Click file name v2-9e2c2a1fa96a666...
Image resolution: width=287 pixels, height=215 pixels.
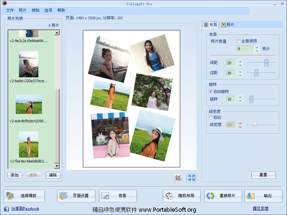pyautogui.click(x=29, y=41)
